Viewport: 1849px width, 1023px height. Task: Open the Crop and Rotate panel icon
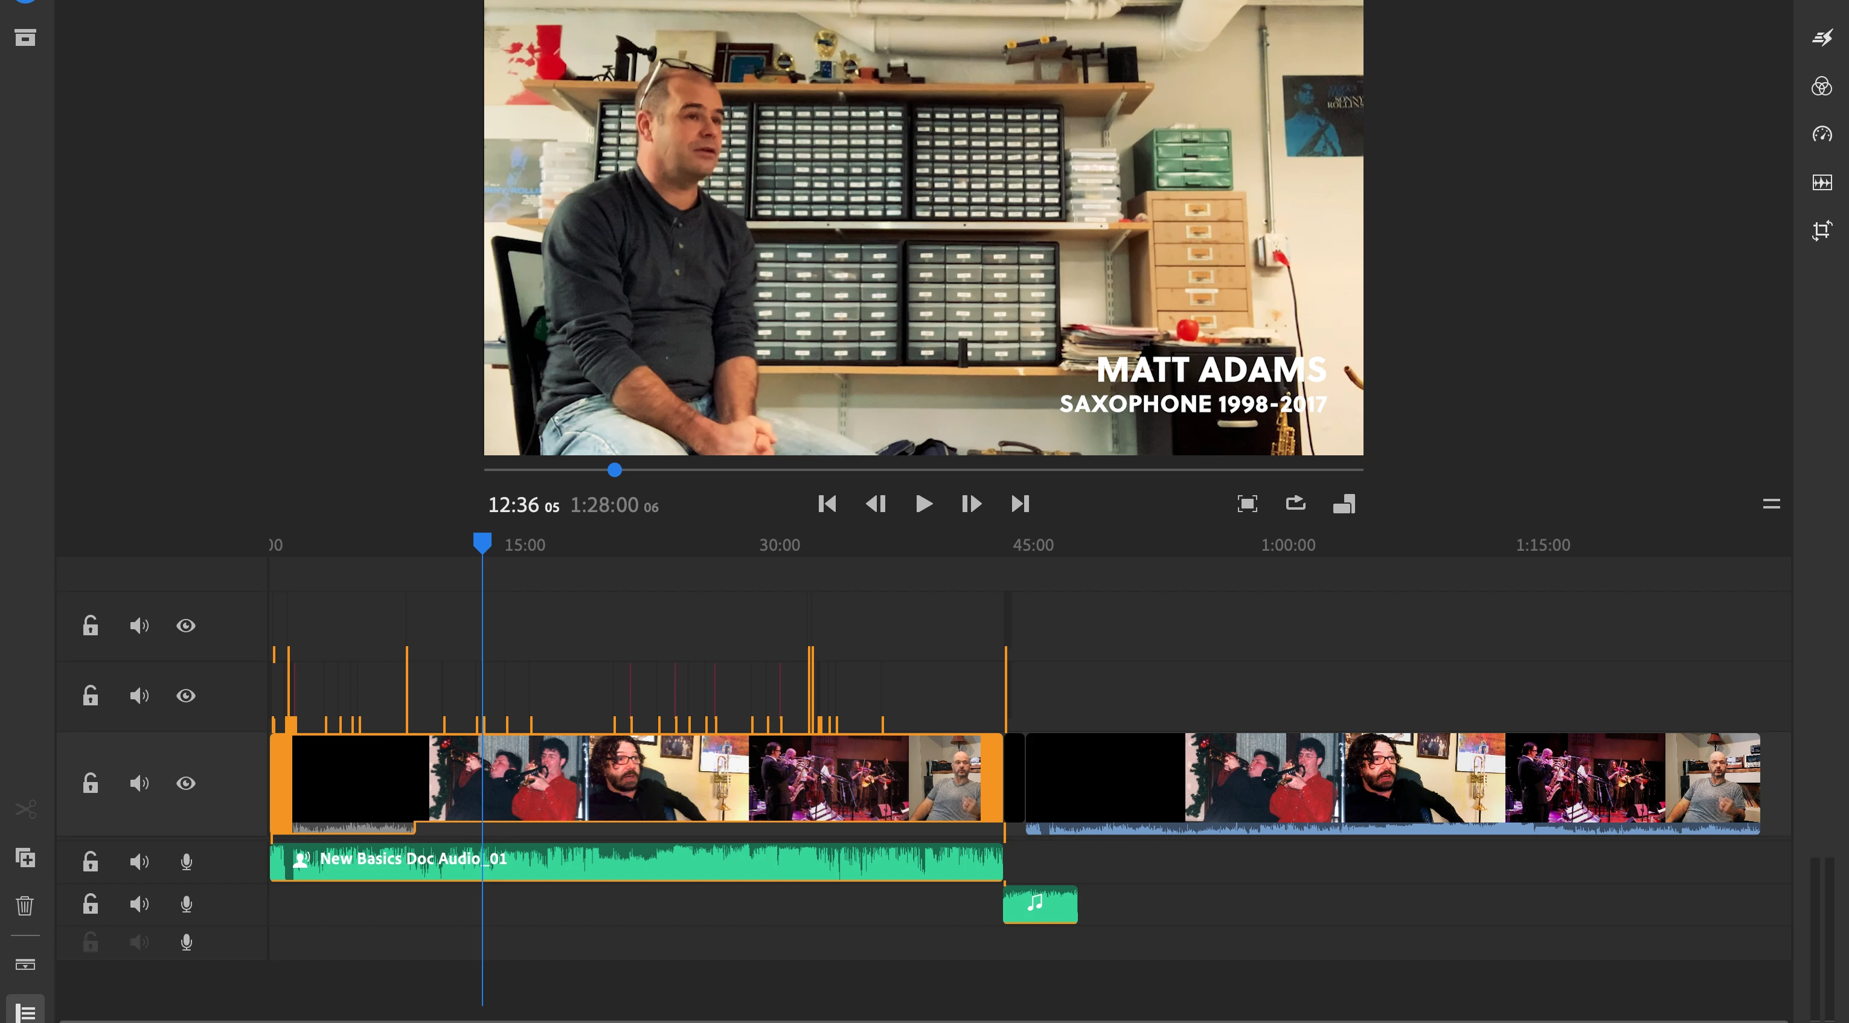pos(1821,231)
